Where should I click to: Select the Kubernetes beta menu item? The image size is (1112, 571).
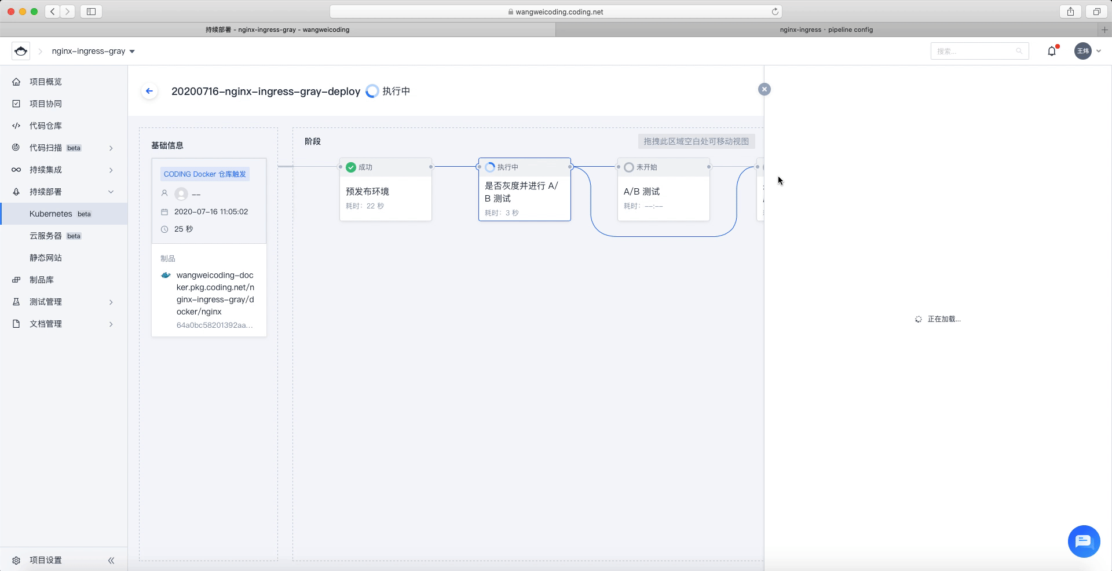64,214
